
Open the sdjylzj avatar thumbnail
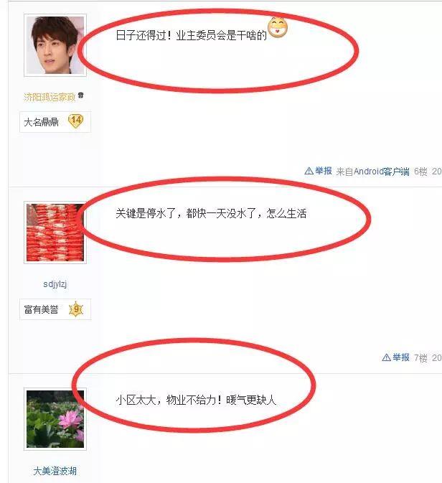[55, 233]
